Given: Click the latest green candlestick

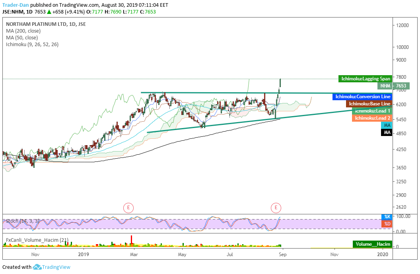Looking at the screenshot, I should tap(280, 83).
